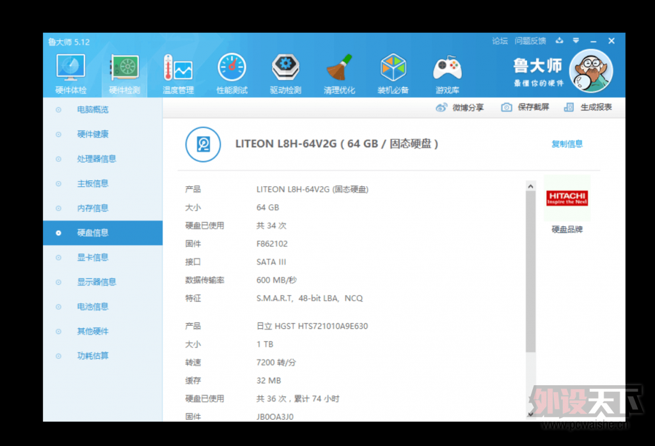Image resolution: width=655 pixels, height=446 pixels.
Task: Click interface value SATA III
Action: (x=271, y=262)
